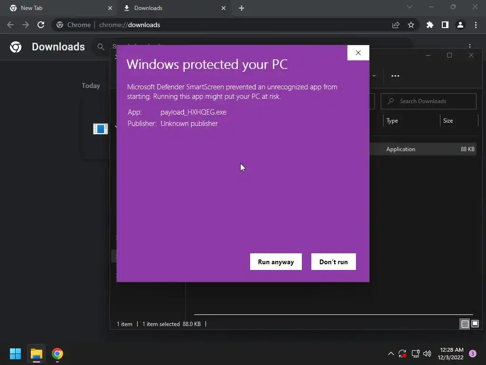
Task: Open File Explorer from taskbar
Action: pos(37,354)
